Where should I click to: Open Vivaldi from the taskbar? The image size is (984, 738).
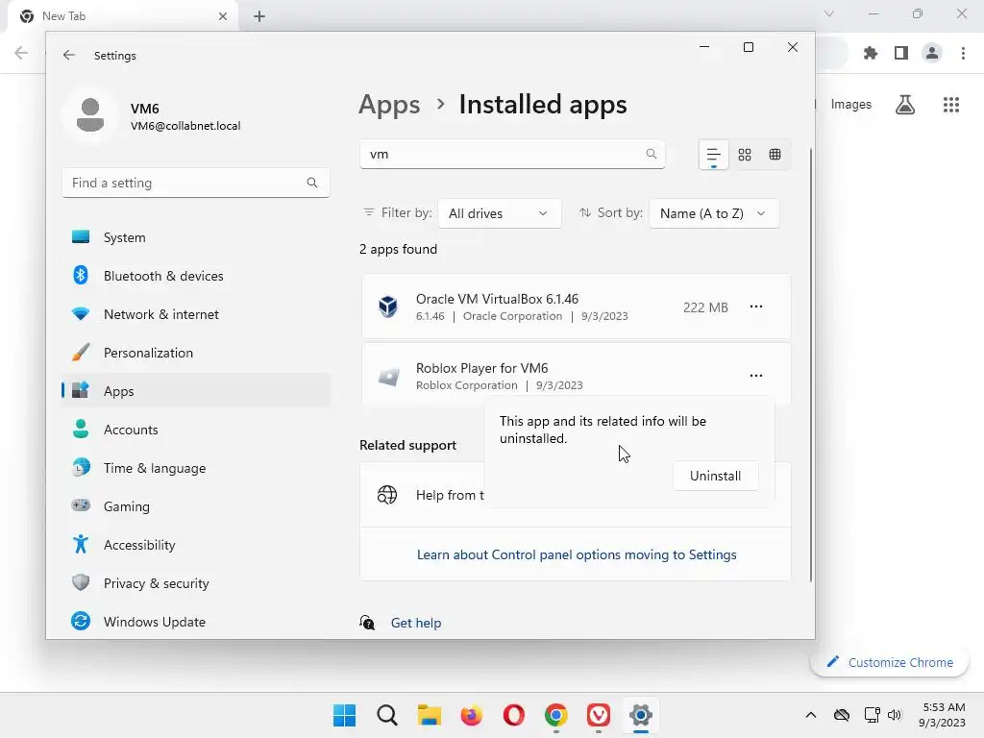click(598, 715)
